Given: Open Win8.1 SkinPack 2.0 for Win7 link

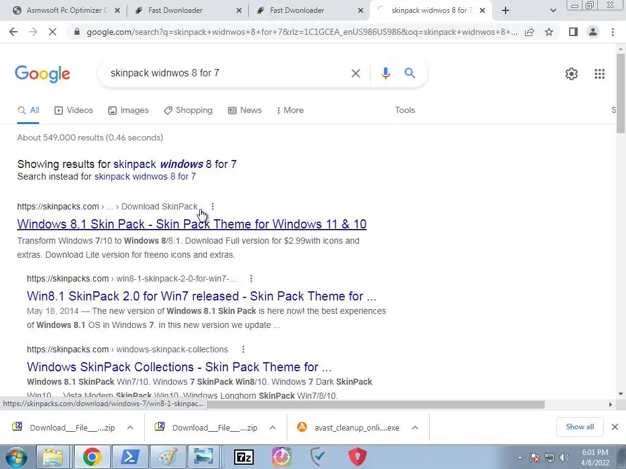Looking at the screenshot, I should point(202,296).
